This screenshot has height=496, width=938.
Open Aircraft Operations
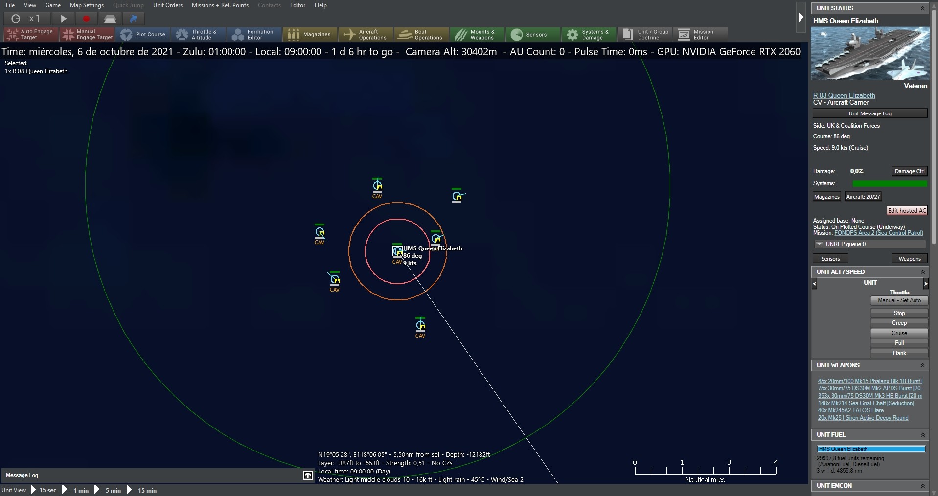pyautogui.click(x=365, y=34)
